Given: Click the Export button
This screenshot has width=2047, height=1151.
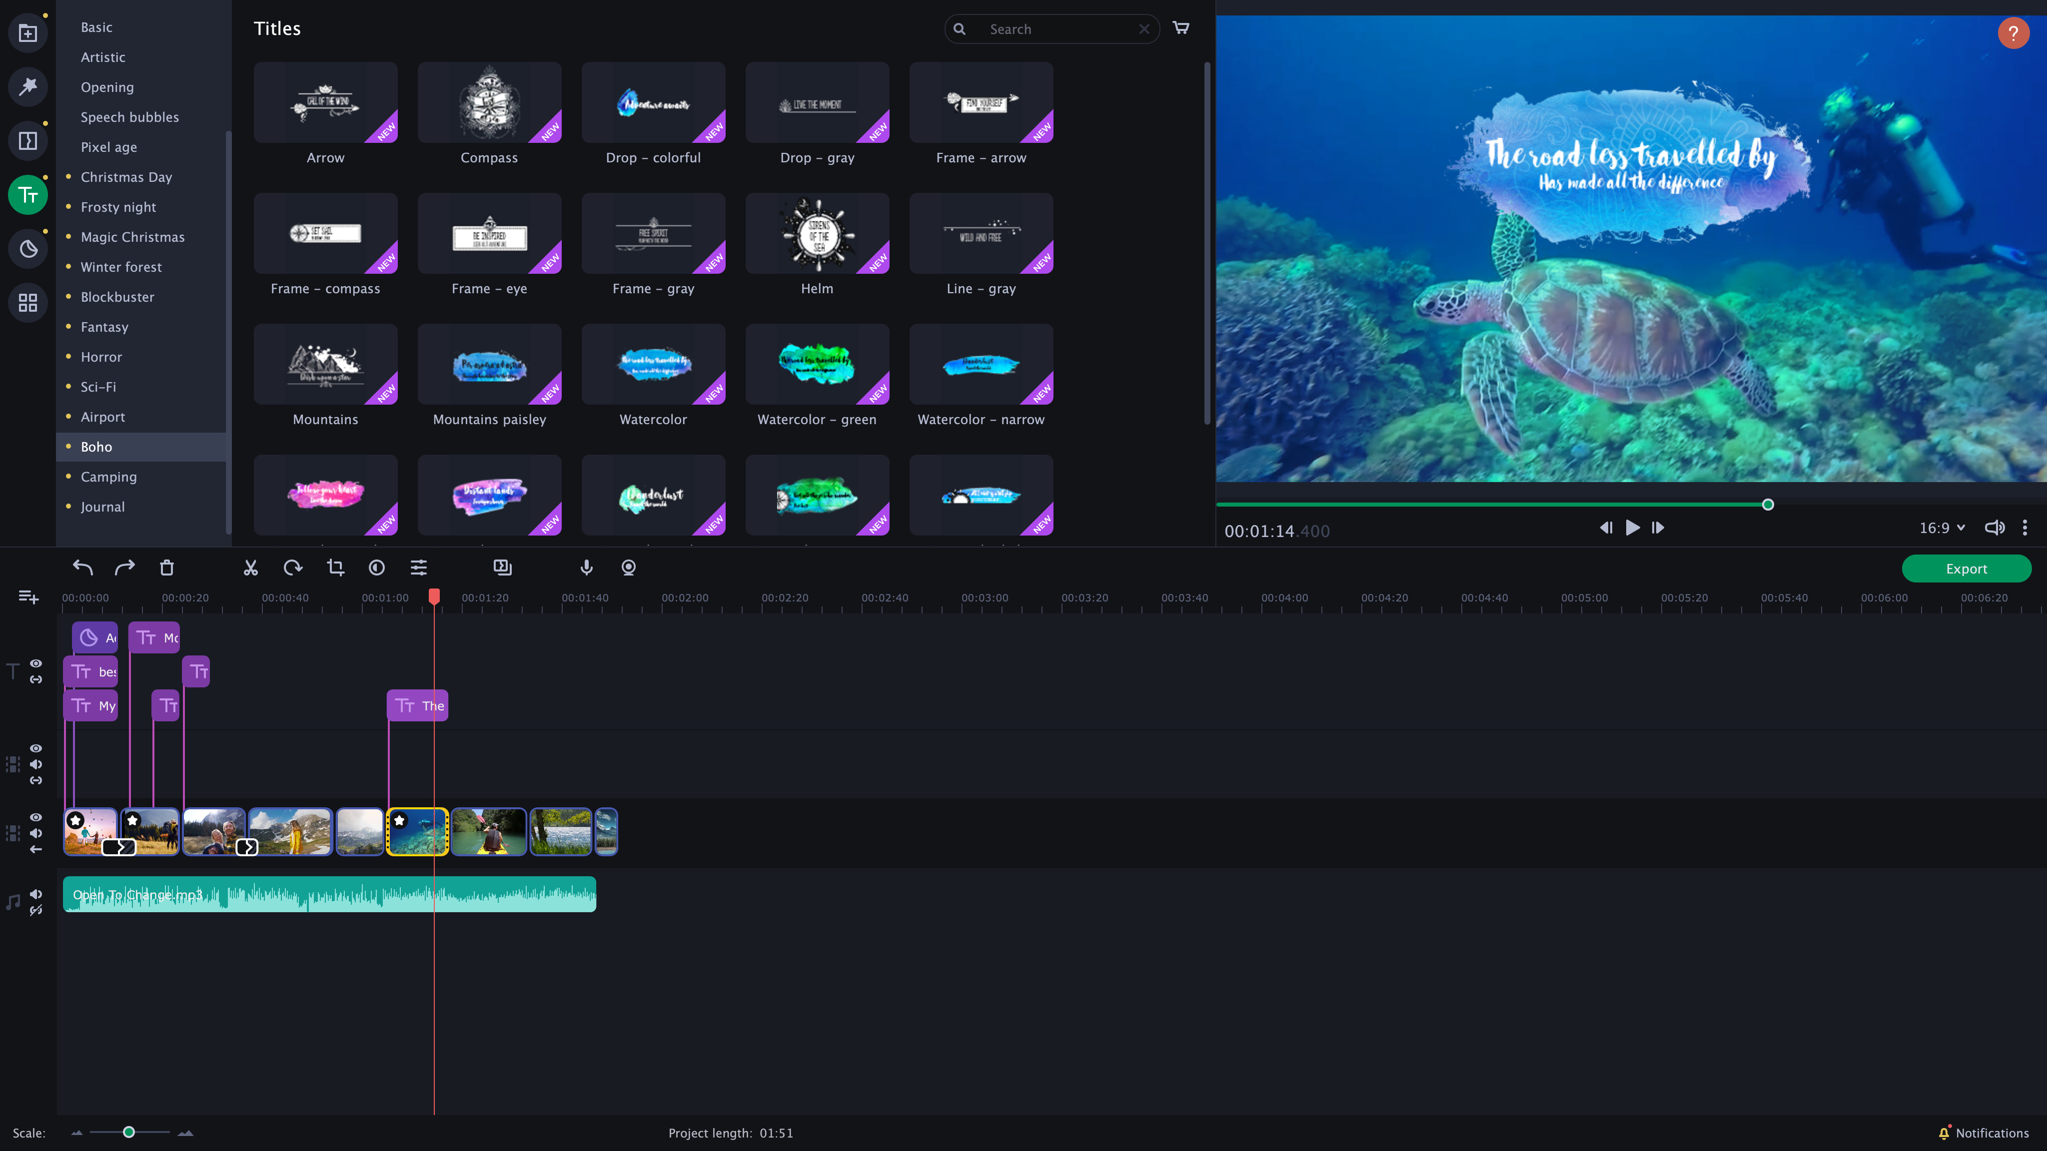Looking at the screenshot, I should coord(1966,568).
